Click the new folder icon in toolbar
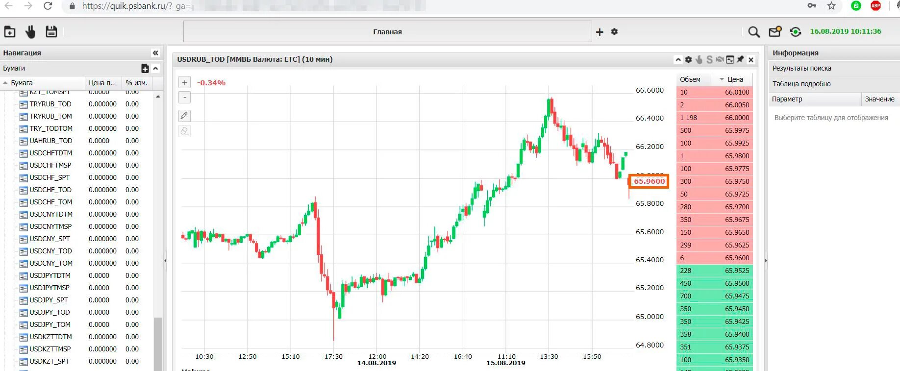 (10, 32)
